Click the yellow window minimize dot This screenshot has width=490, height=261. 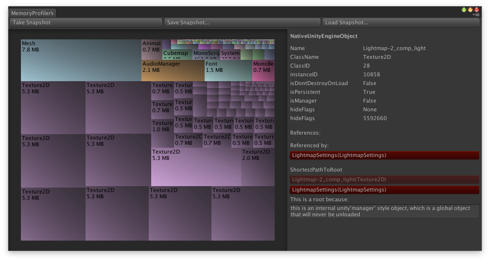coord(470,10)
